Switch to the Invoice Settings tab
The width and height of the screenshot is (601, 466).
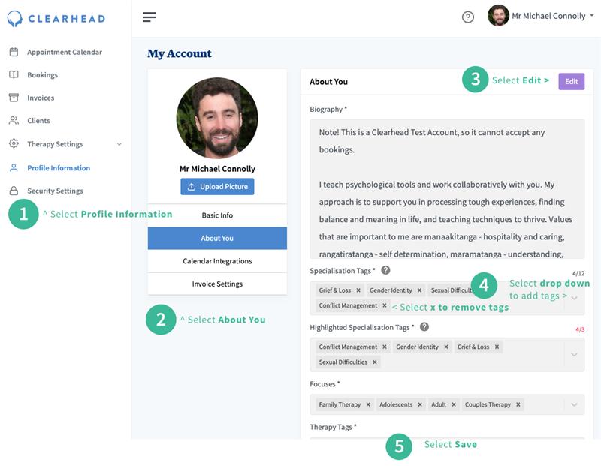pos(217,284)
